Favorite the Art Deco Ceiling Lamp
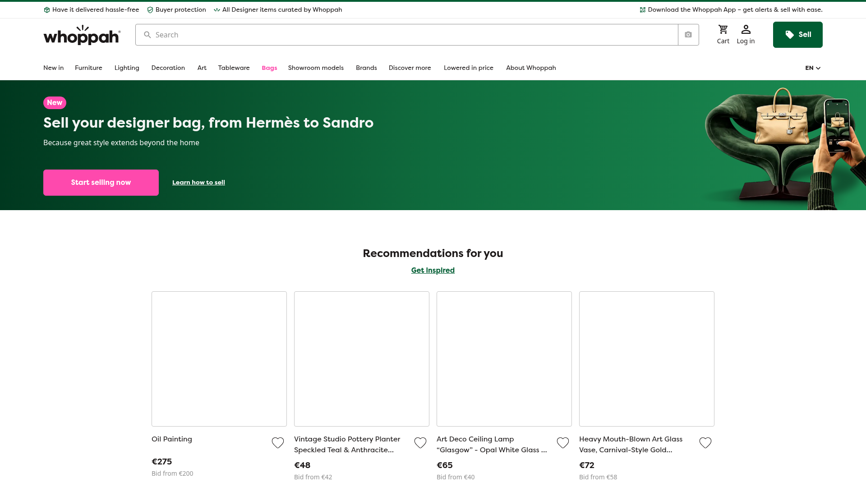 tap(563, 443)
